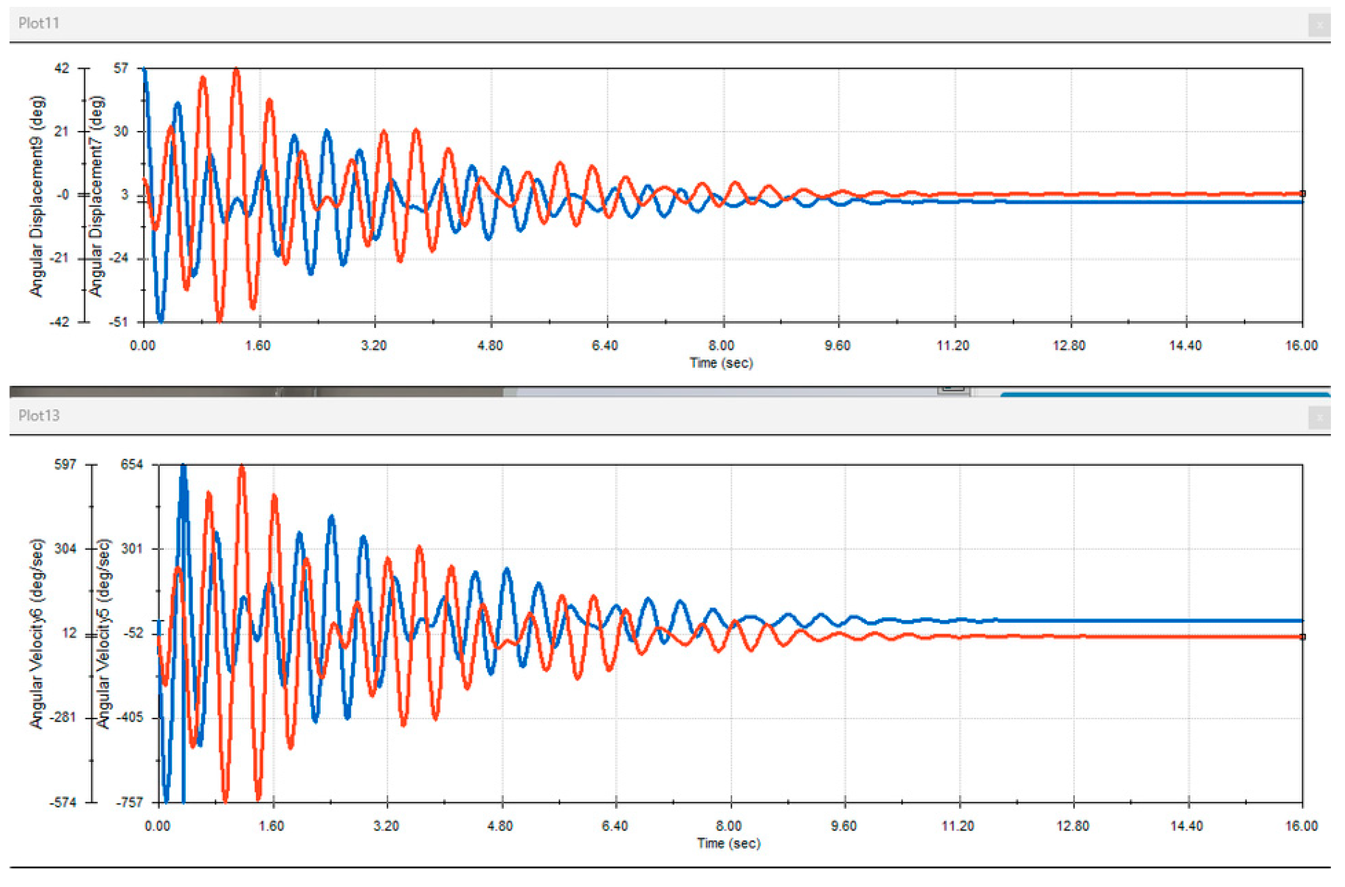Viewport: 1345px width, 887px height.
Task: Click red curve end marker in Plot11
Action: pos(1303,194)
